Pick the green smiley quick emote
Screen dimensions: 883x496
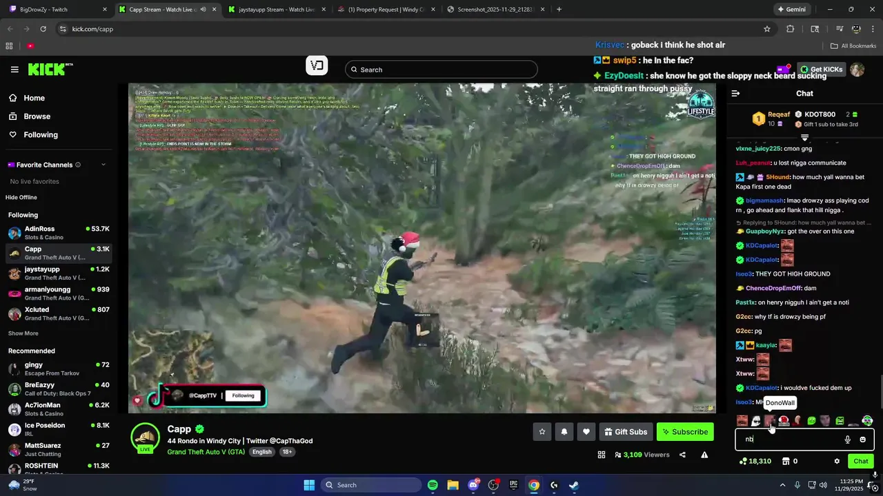(x=812, y=420)
